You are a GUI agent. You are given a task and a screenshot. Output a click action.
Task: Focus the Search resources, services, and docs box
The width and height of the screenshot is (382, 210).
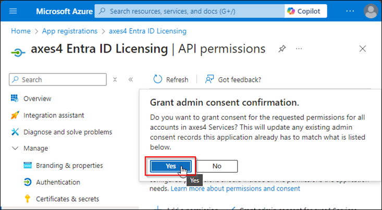click(190, 11)
